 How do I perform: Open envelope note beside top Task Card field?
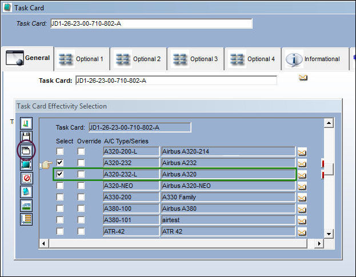coord(303,78)
